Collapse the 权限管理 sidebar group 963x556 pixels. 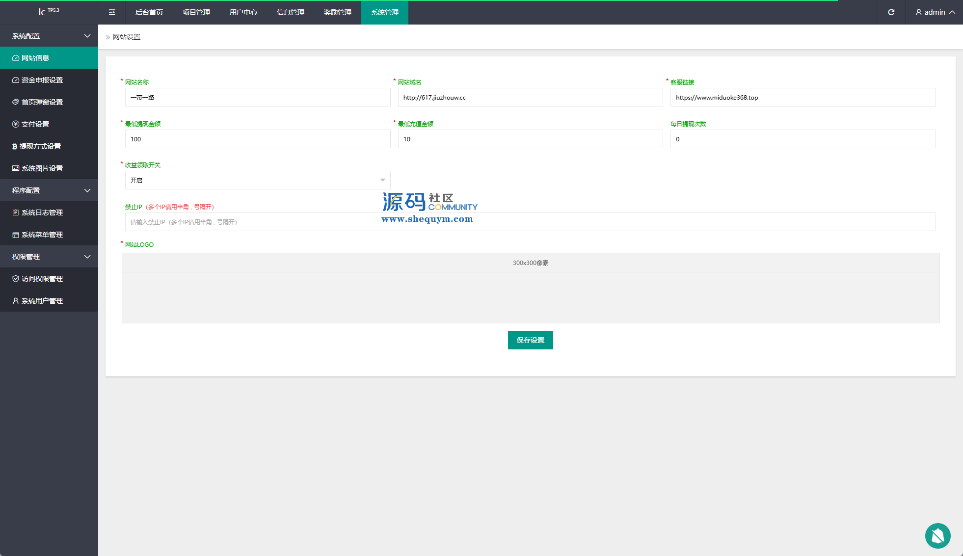click(49, 257)
